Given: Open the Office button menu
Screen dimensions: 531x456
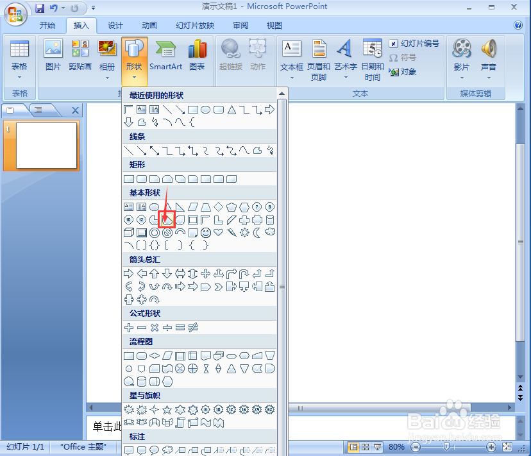Looking at the screenshot, I should pos(15,14).
